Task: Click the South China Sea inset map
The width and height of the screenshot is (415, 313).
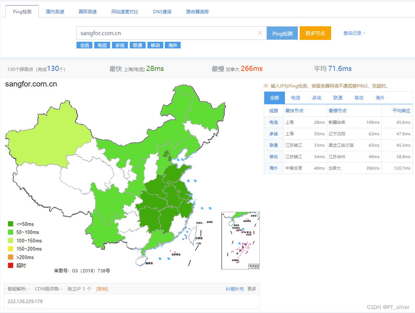Action: [x=241, y=241]
